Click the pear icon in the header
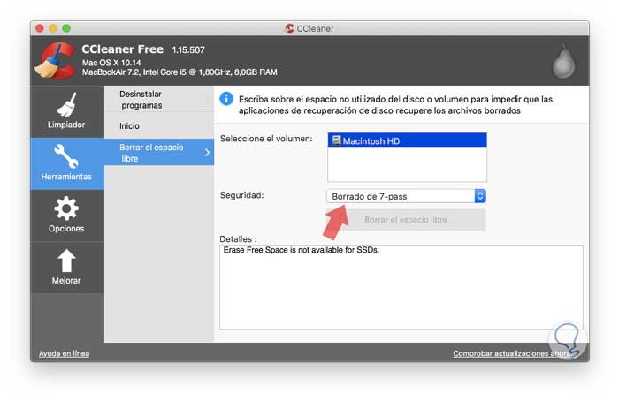This screenshot has height=401, width=619. (x=564, y=61)
